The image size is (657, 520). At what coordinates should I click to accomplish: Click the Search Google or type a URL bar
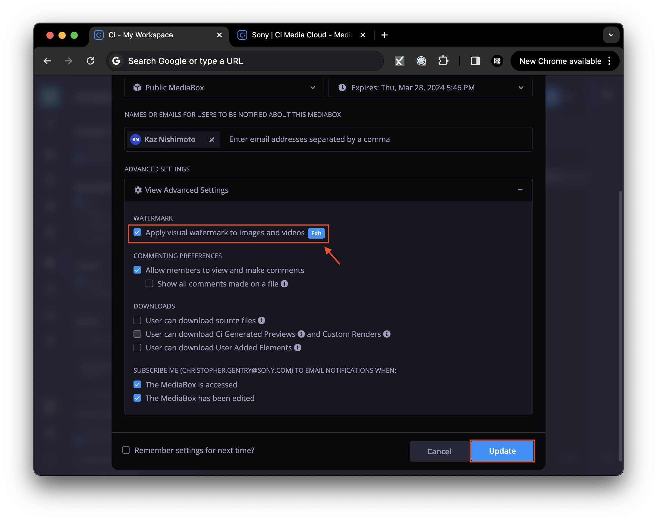pyautogui.click(x=245, y=61)
